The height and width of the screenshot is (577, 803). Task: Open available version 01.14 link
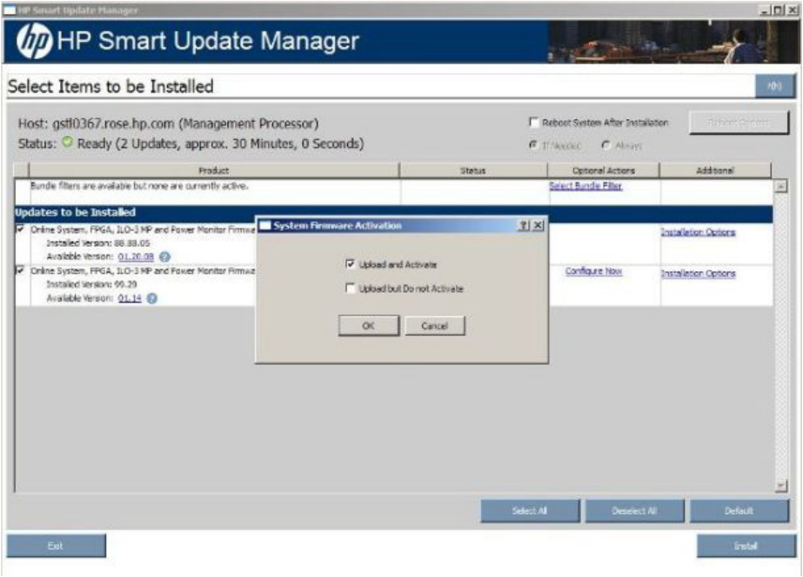(x=130, y=298)
